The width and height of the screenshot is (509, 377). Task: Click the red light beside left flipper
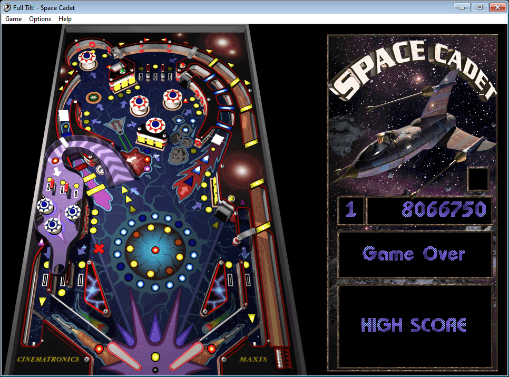click(99, 349)
